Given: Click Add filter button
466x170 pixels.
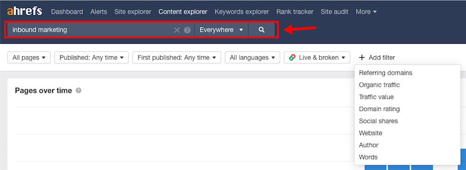Looking at the screenshot, I should click(377, 58).
